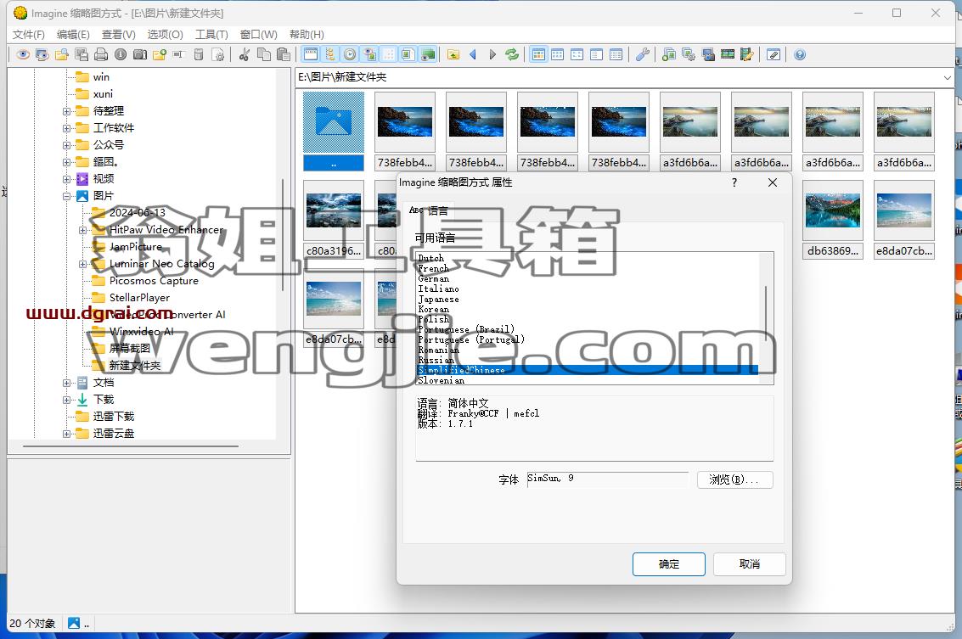962x639 pixels.
Task: Click the 确定 button
Action: [669, 564]
